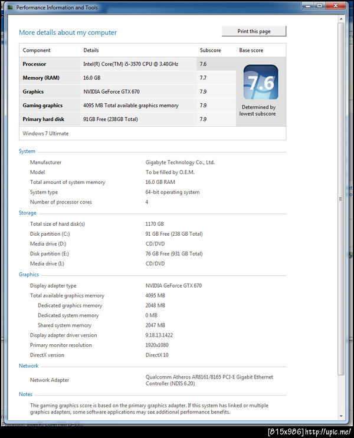Click the window title bar app icon
This screenshot has width=354, height=438.
tap(11, 8)
